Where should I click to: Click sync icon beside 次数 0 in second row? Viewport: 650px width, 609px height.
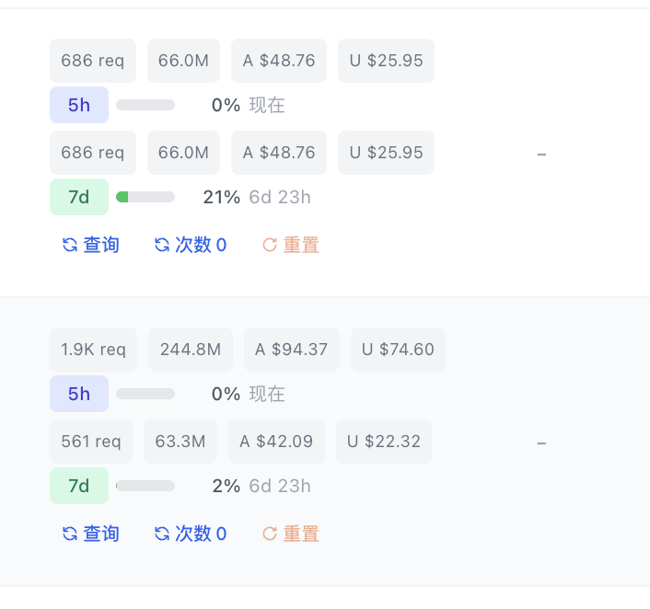point(162,534)
